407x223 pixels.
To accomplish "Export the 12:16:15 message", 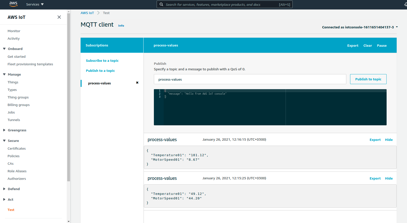I will pyautogui.click(x=375, y=140).
